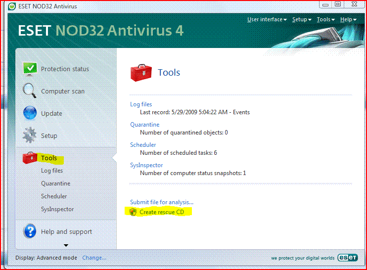
Task: Click the large red toolbox header icon
Action: [x=141, y=73]
